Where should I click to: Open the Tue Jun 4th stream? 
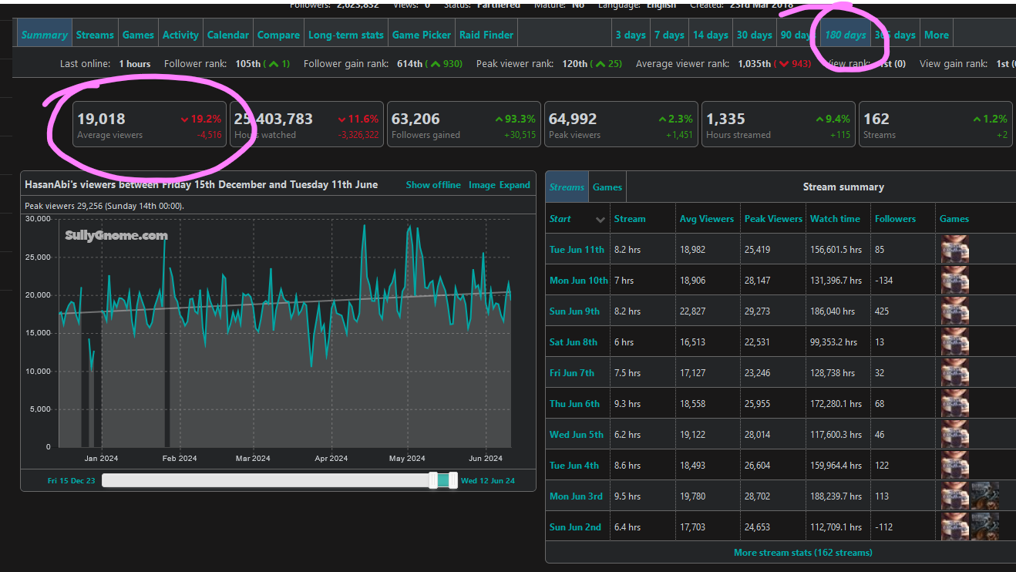click(x=574, y=466)
